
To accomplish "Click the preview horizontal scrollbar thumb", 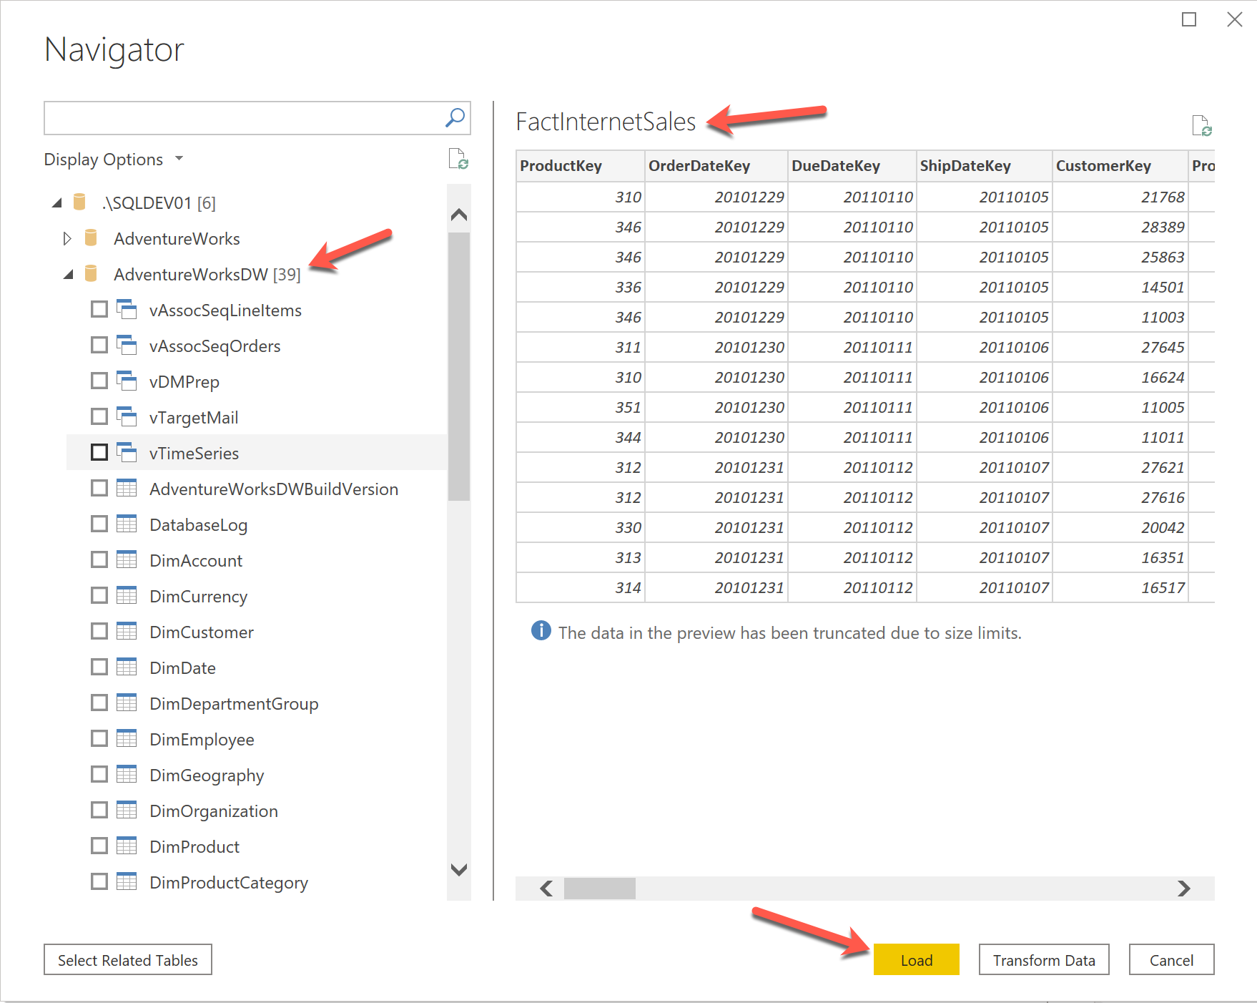I will click(600, 889).
